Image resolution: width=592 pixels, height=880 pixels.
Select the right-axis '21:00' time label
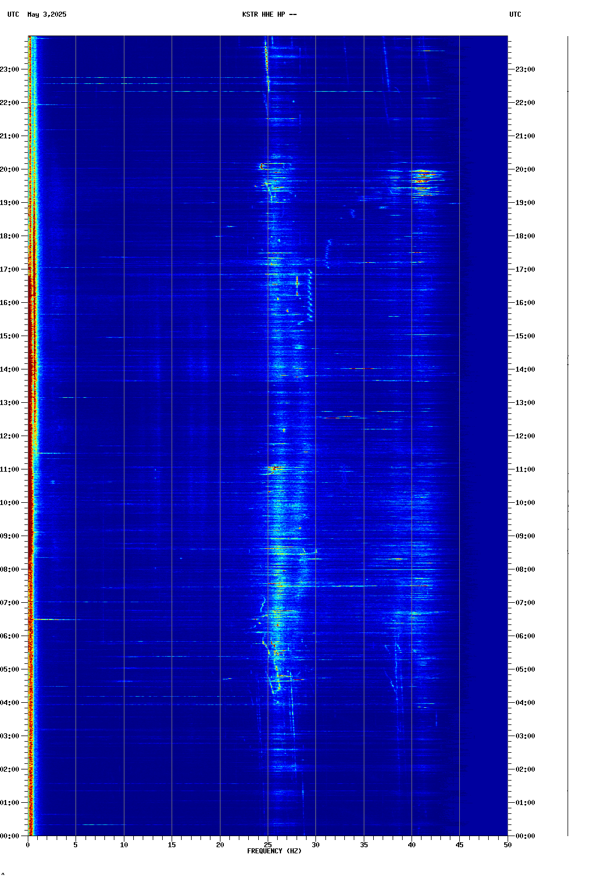(x=525, y=136)
